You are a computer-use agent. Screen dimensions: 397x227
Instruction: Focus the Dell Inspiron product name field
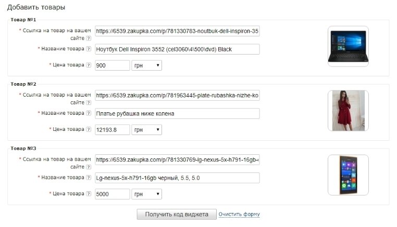coord(177,49)
